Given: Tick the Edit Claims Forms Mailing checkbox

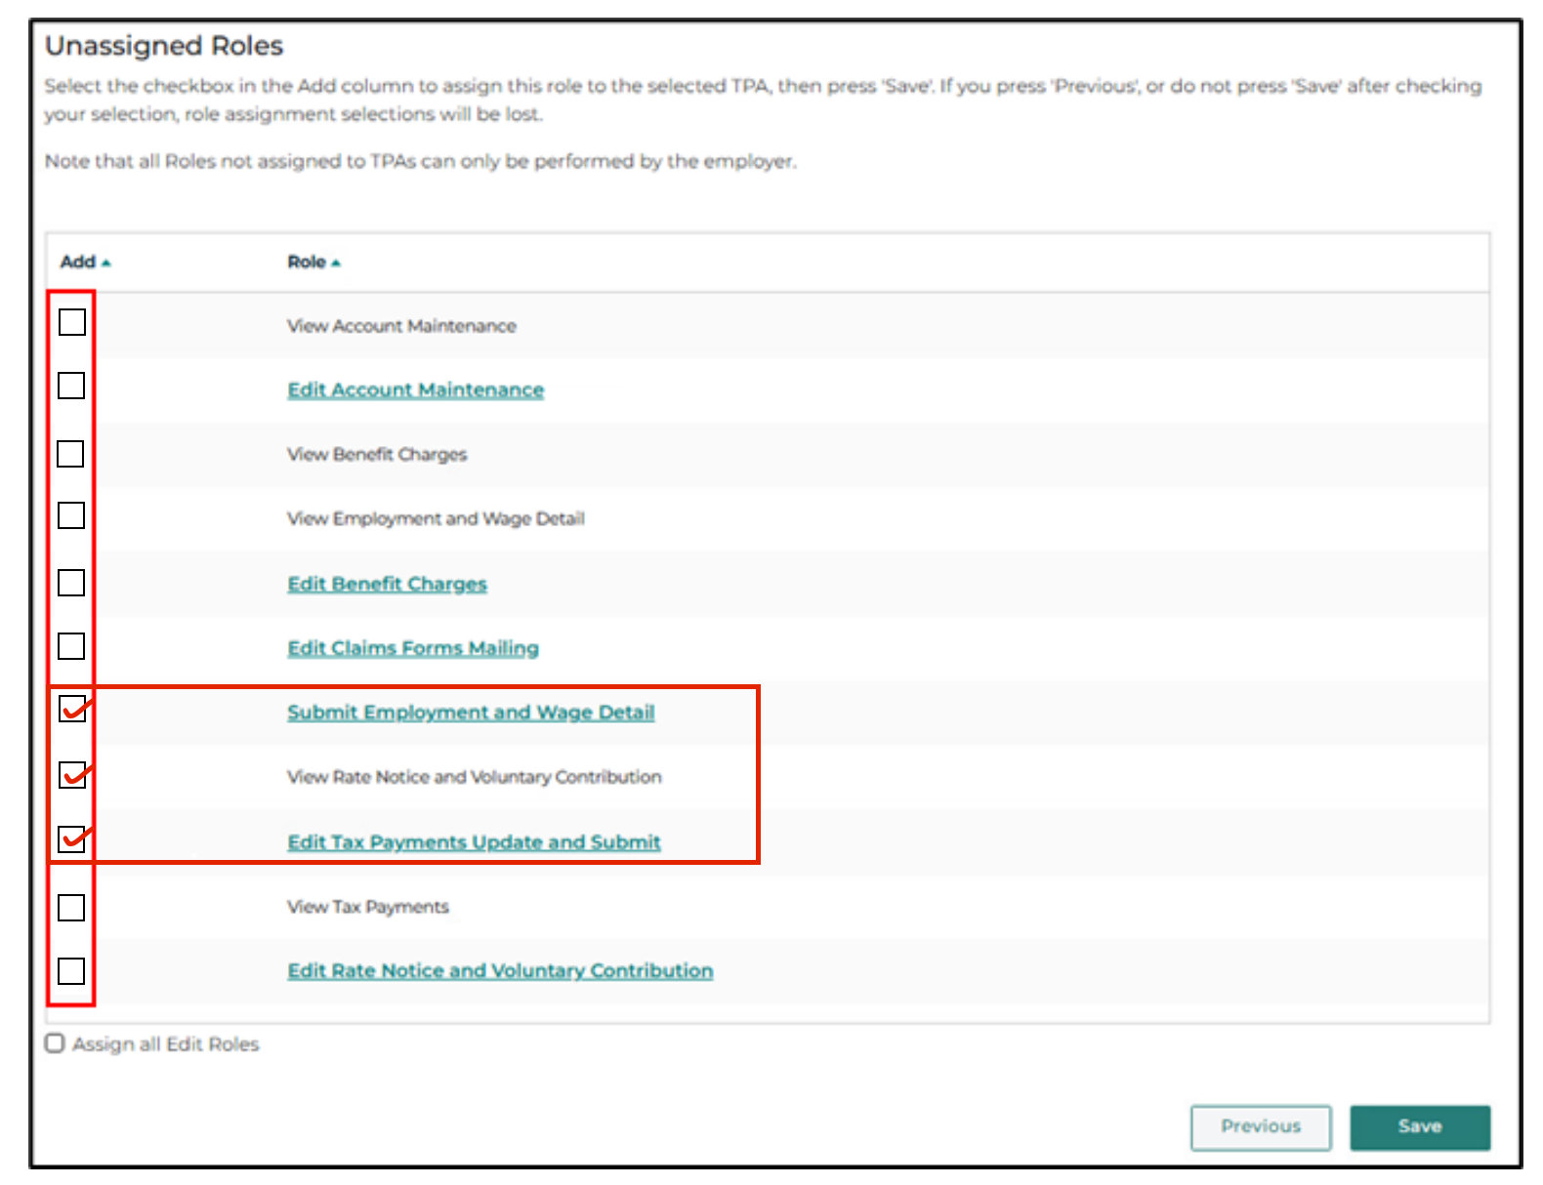Looking at the screenshot, I should pyautogui.click(x=71, y=646).
